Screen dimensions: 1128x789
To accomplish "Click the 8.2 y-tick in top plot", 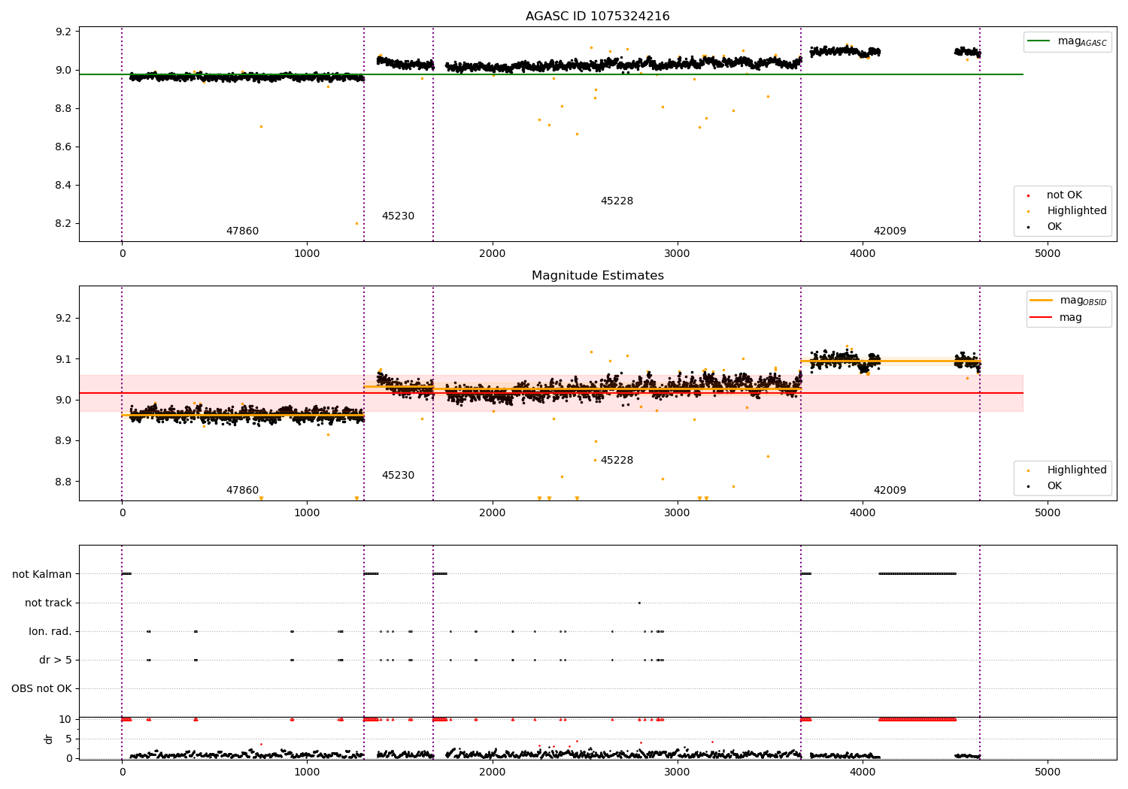I will (63, 224).
